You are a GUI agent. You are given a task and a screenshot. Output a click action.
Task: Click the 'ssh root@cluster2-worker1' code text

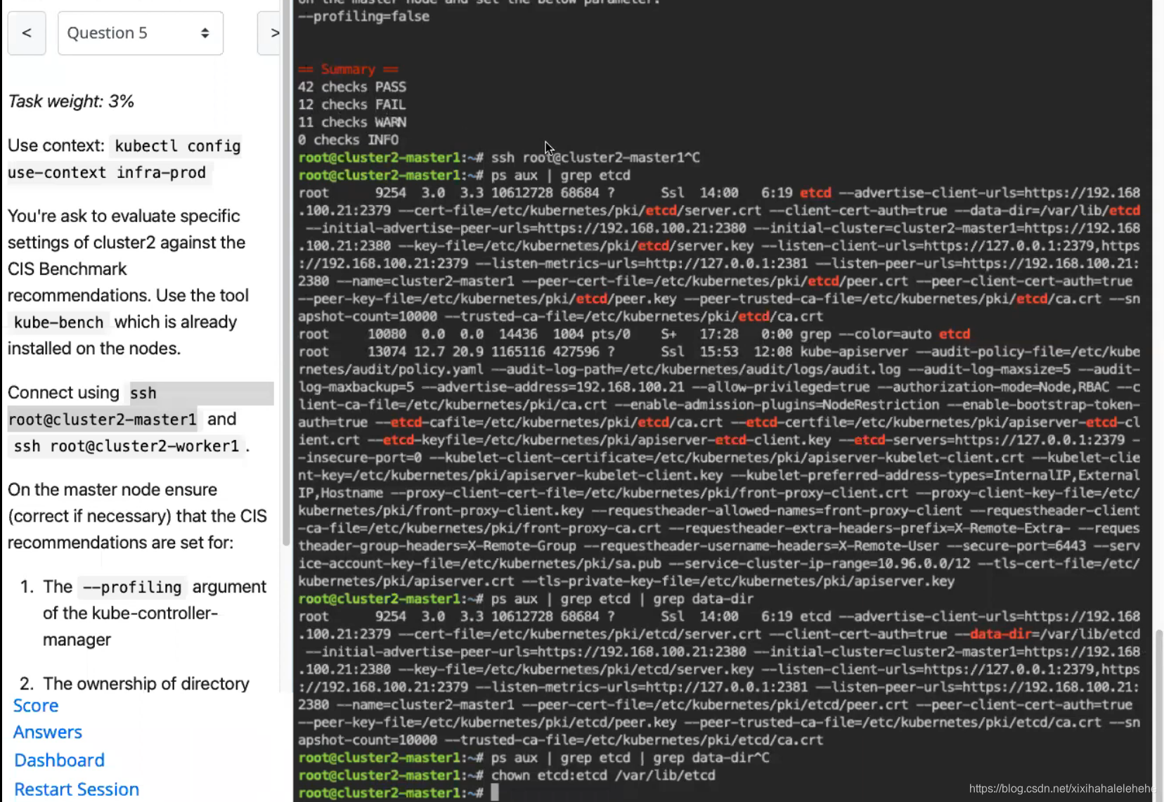pyautogui.click(x=127, y=446)
